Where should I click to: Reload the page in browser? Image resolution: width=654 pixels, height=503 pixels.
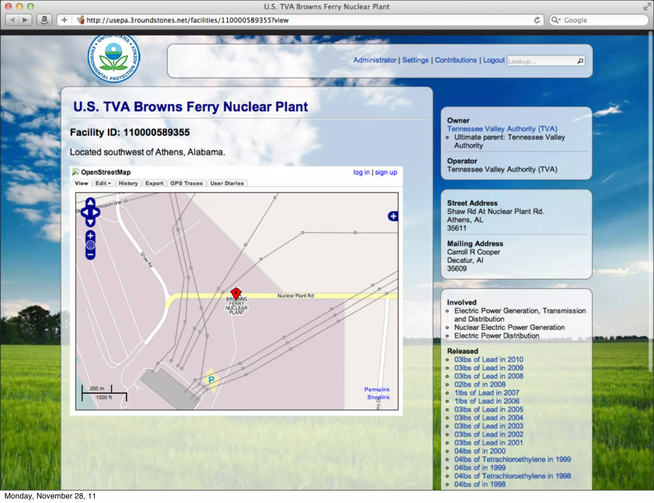[537, 20]
